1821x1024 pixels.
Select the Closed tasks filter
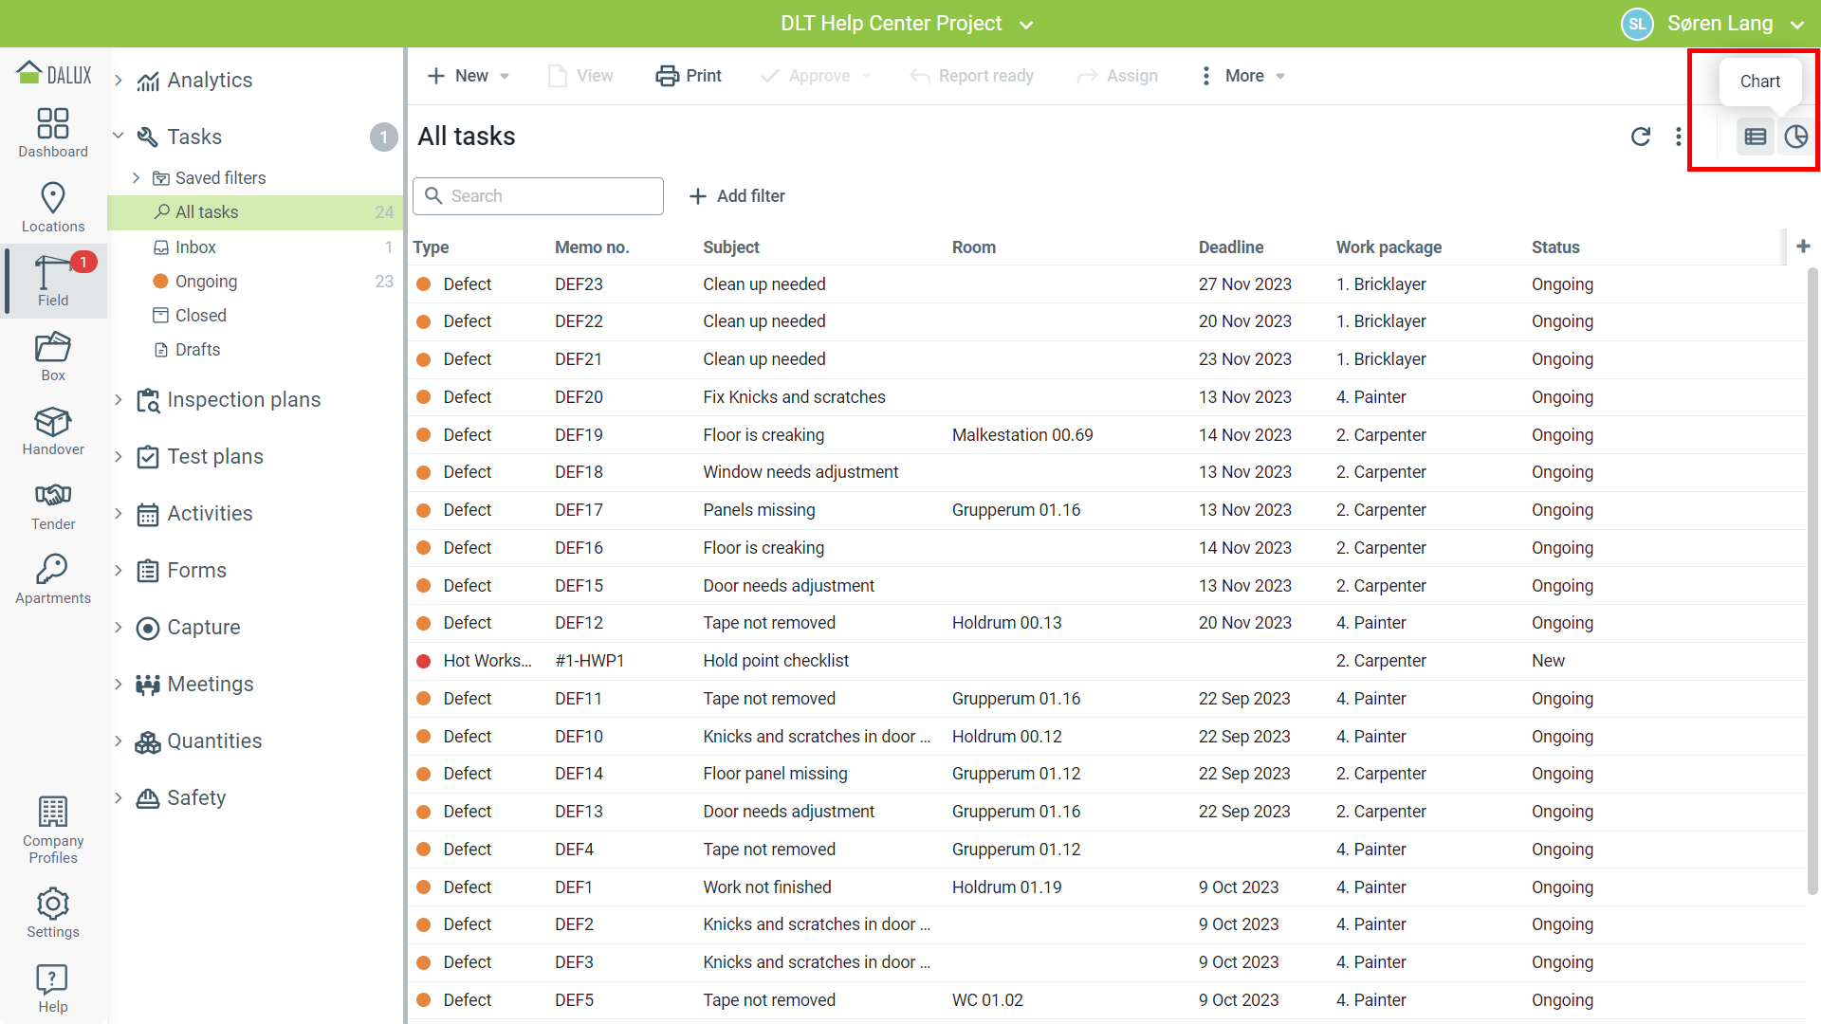[x=200, y=316]
